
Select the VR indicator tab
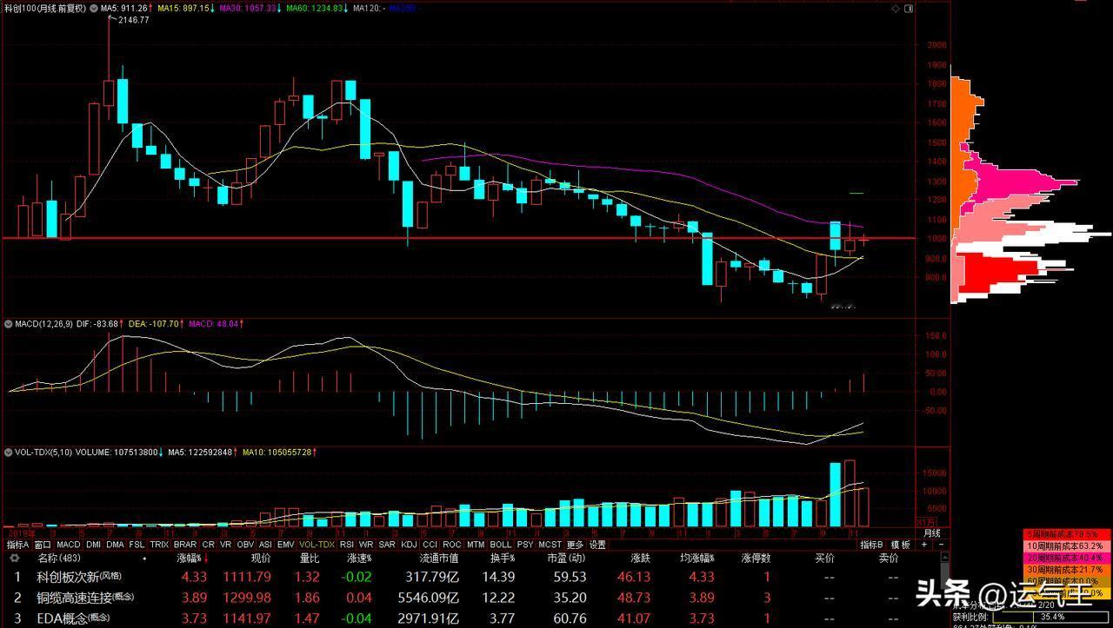(x=225, y=545)
